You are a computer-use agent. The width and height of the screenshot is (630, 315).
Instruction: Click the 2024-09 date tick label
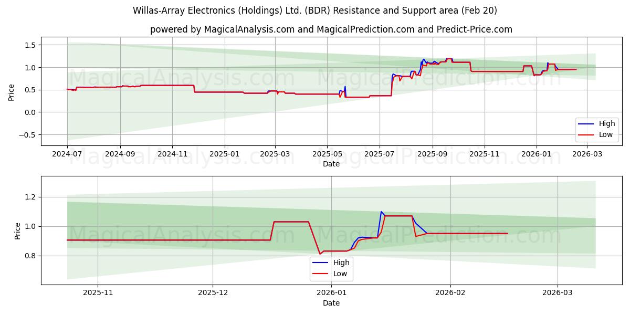[x=120, y=154]
